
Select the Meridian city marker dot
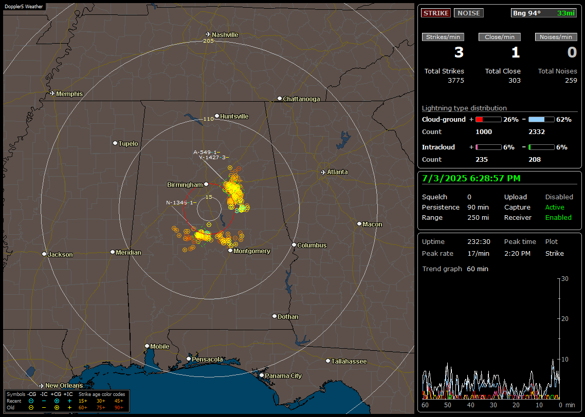pos(112,252)
